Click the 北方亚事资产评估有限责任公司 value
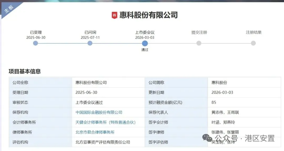284x151 pixels. [103, 142]
